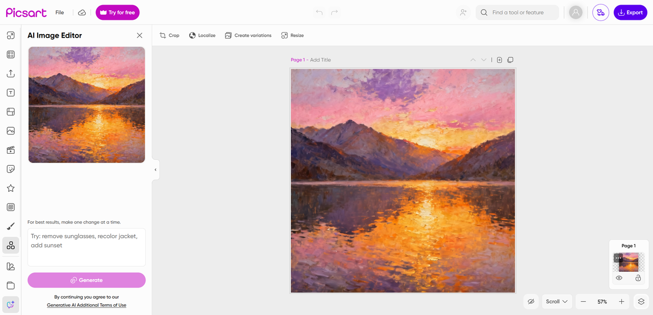Viewport: 653px width, 315px height.
Task: Open the Stickers panel in sidebar
Action: (11, 169)
